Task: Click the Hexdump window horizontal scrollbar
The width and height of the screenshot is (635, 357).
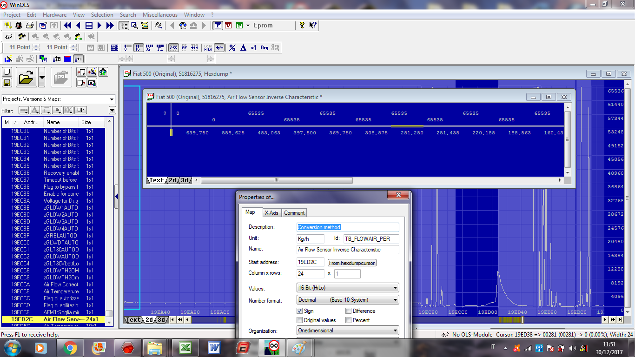Action: tap(396, 320)
